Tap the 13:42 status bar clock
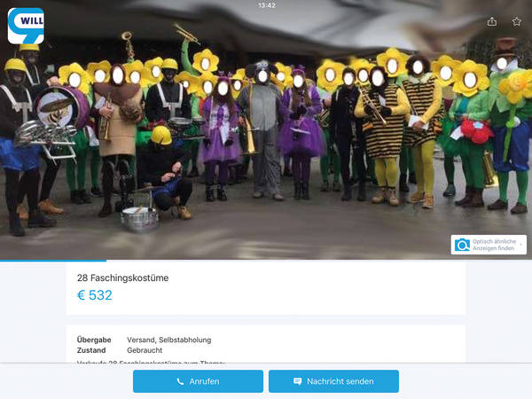 pyautogui.click(x=267, y=5)
